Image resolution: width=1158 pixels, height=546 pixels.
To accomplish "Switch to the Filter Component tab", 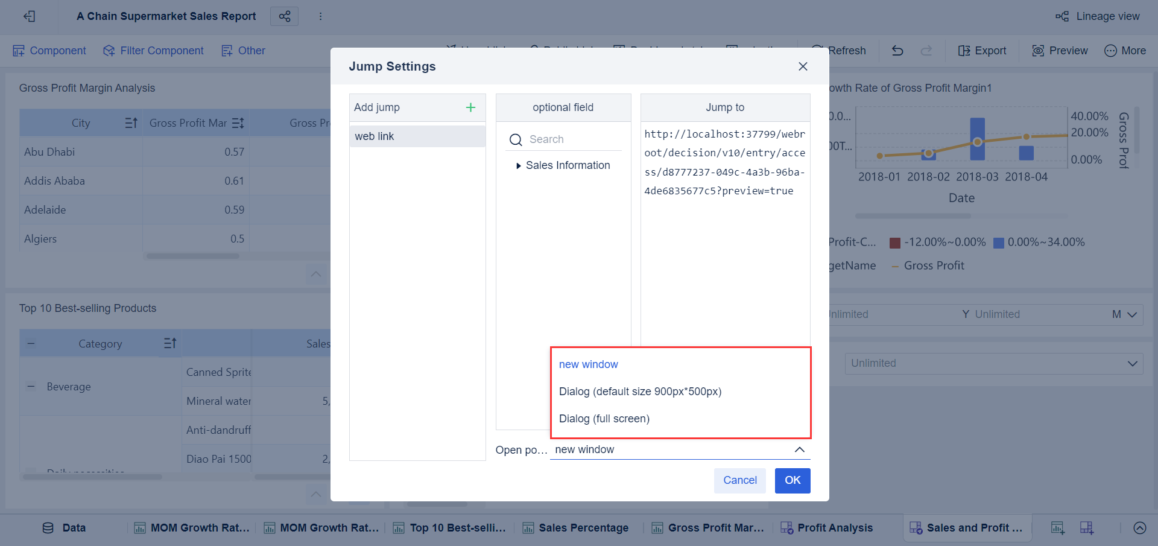I will click(153, 51).
